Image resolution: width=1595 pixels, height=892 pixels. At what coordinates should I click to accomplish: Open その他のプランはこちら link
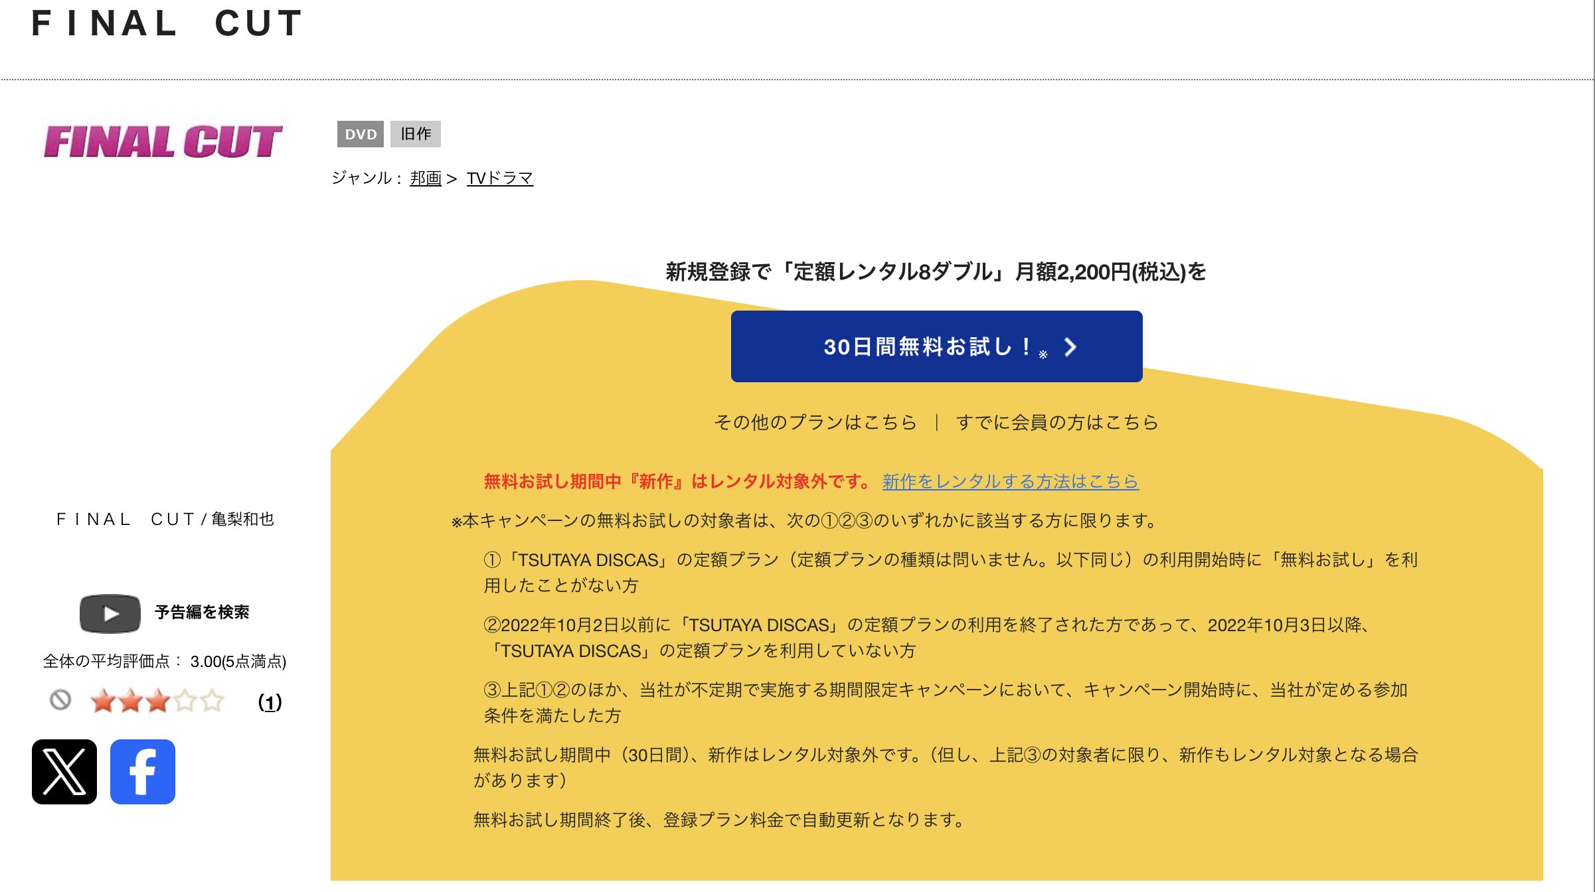click(815, 422)
